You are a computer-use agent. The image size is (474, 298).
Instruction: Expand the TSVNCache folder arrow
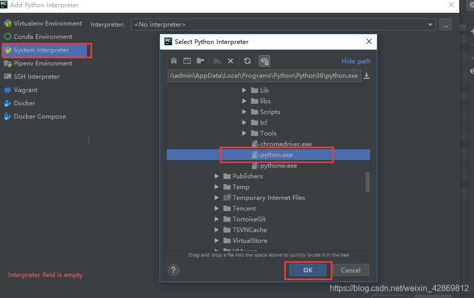[216, 230]
